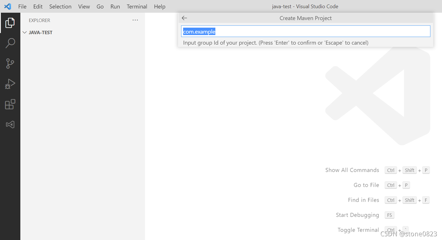Click the EXPLORER panel title
Viewport: 442px width, 240px height.
point(39,20)
